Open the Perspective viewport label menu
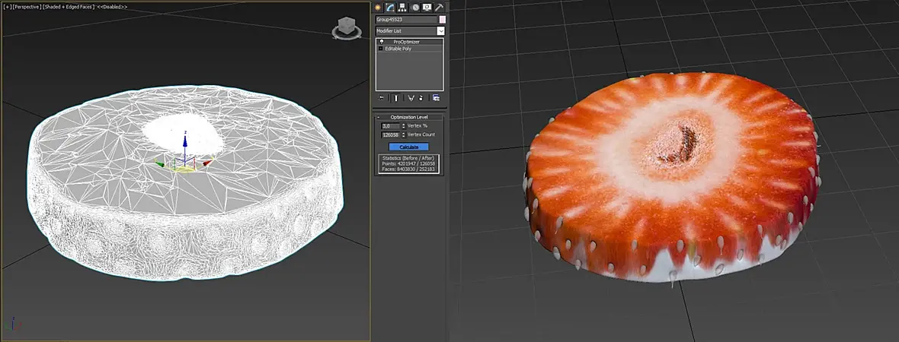 26,7
